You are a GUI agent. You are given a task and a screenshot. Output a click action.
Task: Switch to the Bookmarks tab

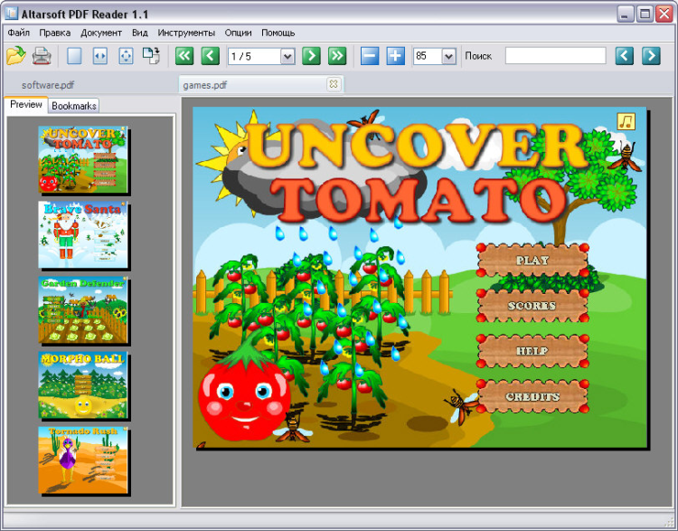tap(74, 106)
